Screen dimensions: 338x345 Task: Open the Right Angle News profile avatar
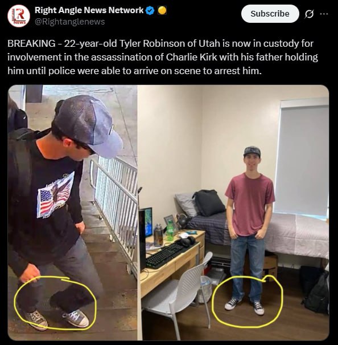pyautogui.click(x=19, y=16)
